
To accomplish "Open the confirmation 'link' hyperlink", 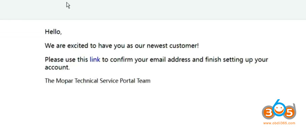I will [x=95, y=60].
